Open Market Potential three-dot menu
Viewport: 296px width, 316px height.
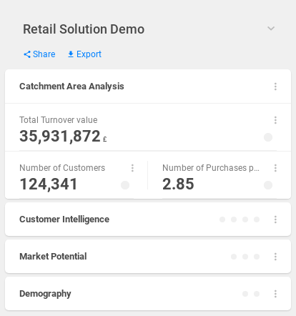point(275,257)
